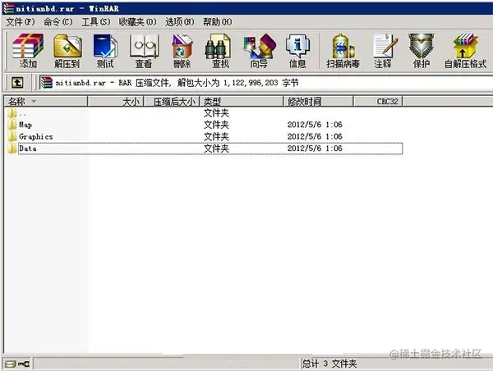Viewport: 493px width, 371px height.
Task: Sort by 类型 column header
Action: (x=242, y=102)
